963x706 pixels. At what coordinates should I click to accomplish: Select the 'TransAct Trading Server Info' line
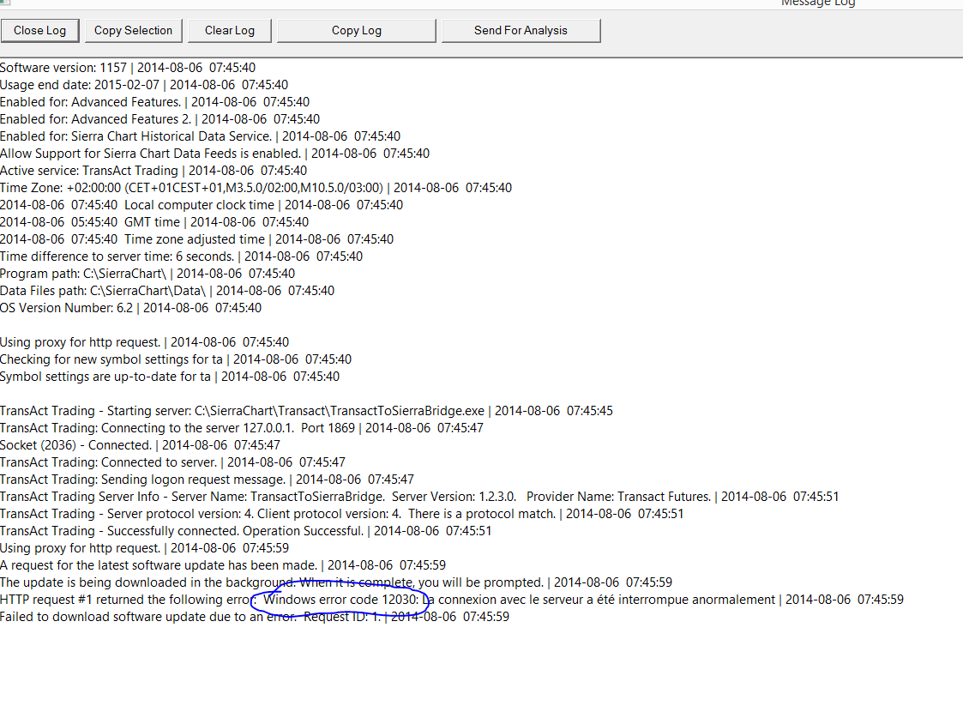(x=419, y=498)
